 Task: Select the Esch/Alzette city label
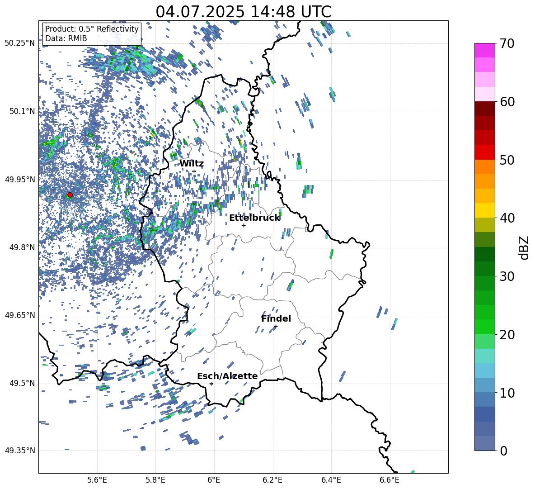pos(227,376)
